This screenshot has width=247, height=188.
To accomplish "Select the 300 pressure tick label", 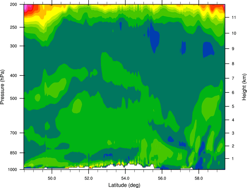I will 14,46.
